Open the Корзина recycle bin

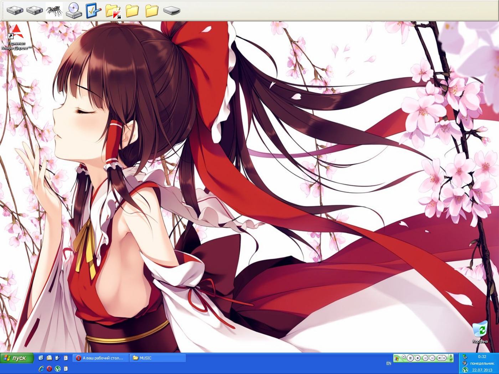tap(480, 329)
